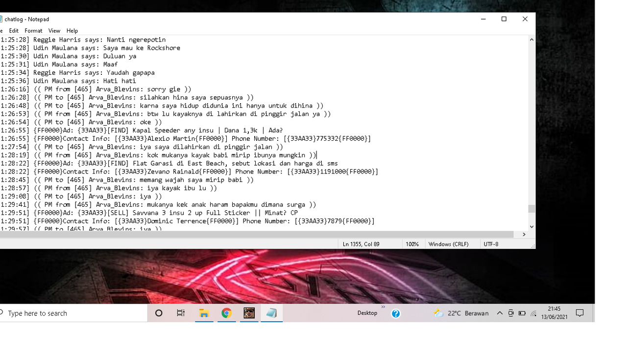Click the Zevano Rainald contact info line

coord(189,172)
